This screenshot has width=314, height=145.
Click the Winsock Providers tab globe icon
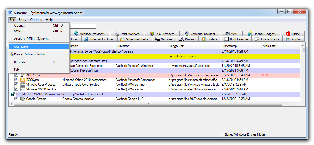click(76, 34)
